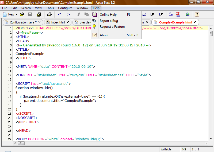Choose Report a Bug menu entry

click(116, 21)
